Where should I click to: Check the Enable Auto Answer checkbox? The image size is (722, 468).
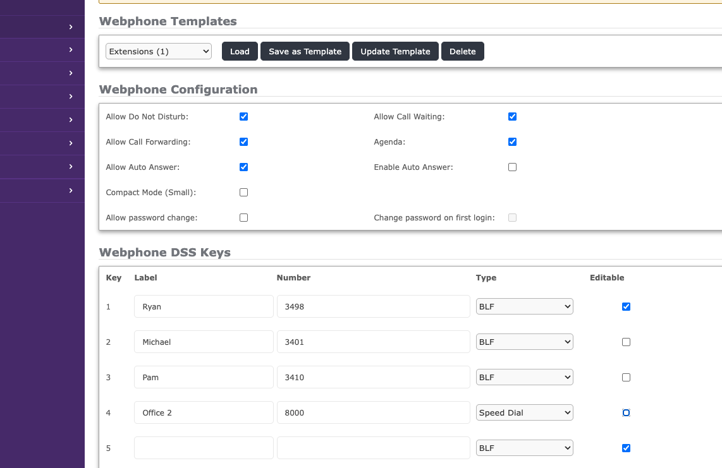pyautogui.click(x=512, y=167)
